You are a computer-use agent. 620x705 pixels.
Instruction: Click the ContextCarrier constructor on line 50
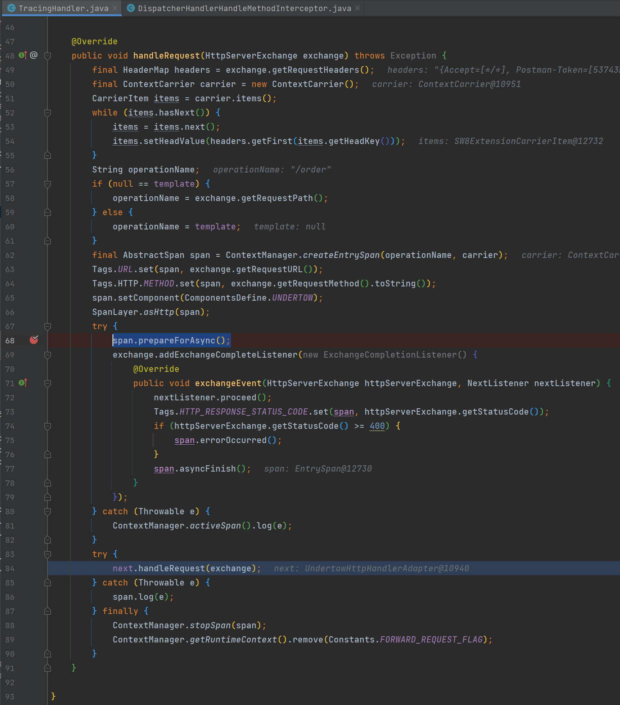click(x=308, y=84)
